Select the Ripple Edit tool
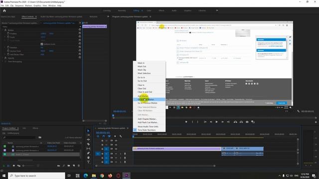319x179 pixels. [x=88, y=140]
